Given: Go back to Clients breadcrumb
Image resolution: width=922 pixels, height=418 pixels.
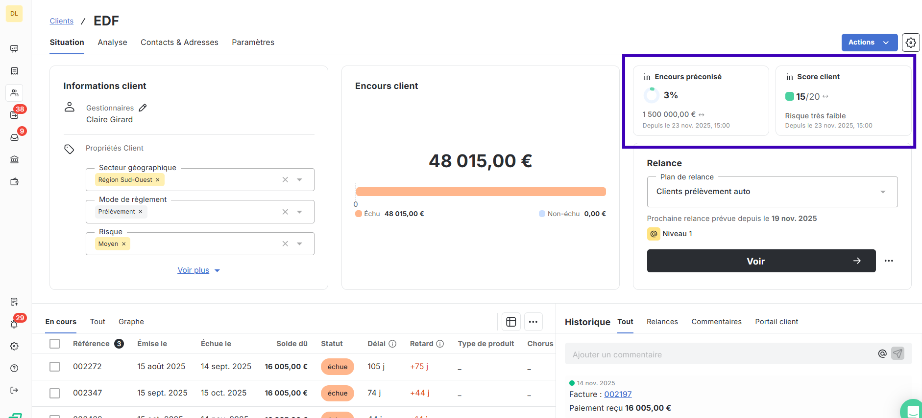Looking at the screenshot, I should tap(62, 21).
